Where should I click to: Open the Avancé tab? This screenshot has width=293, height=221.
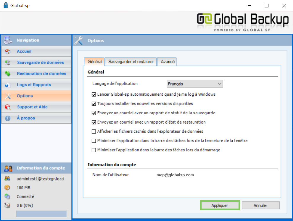tap(167, 62)
